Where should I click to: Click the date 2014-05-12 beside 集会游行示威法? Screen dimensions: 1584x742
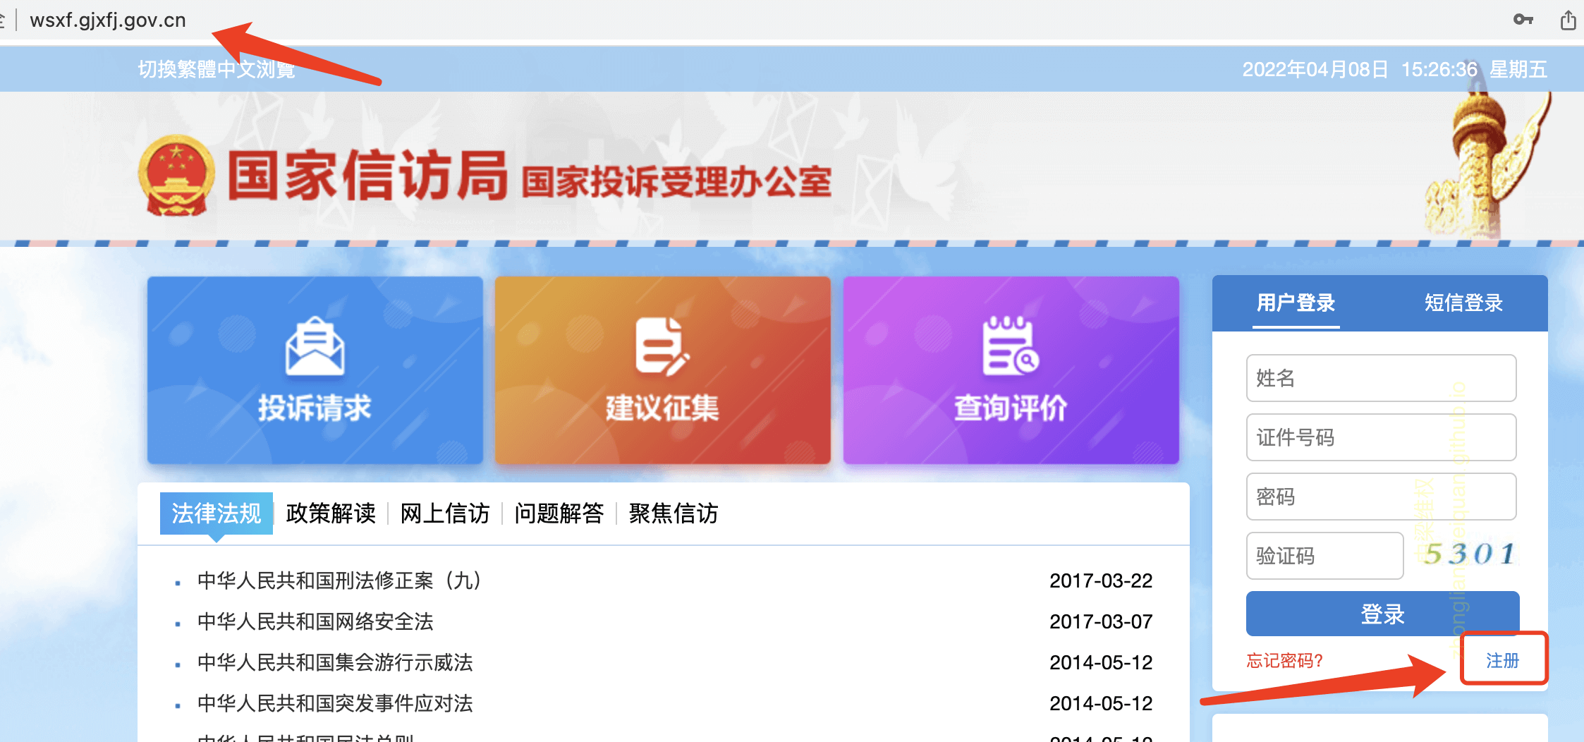pyautogui.click(x=1101, y=662)
